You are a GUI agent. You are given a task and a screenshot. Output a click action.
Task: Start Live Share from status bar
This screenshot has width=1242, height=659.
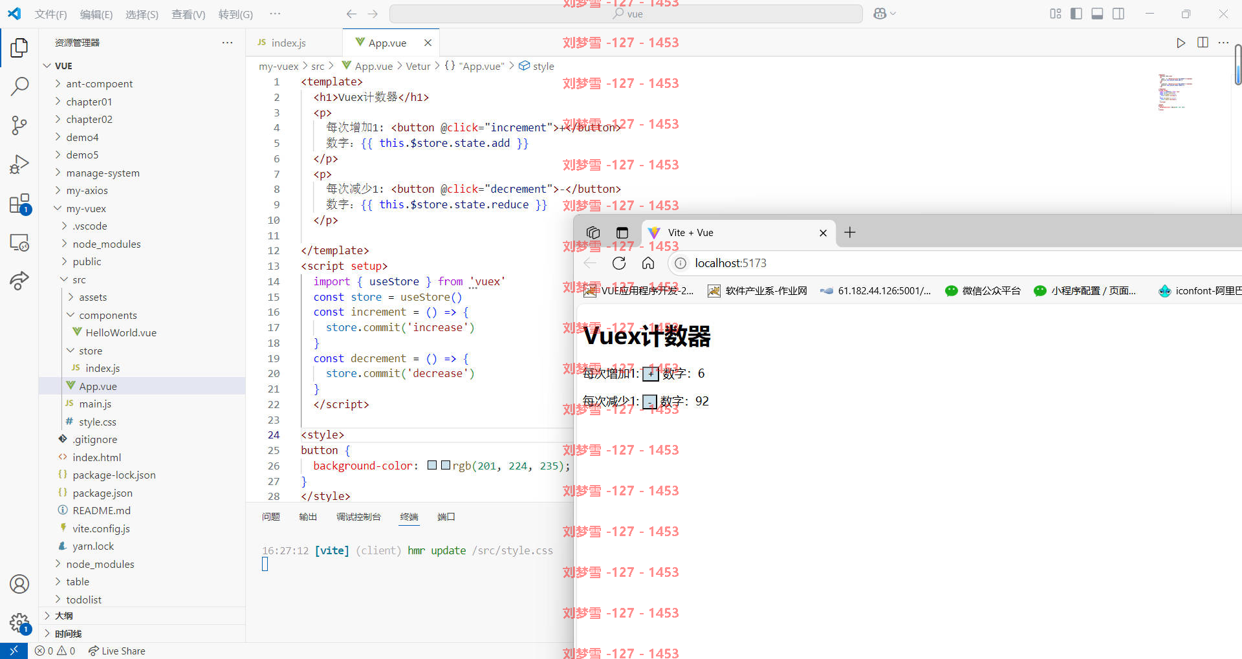[x=117, y=651]
